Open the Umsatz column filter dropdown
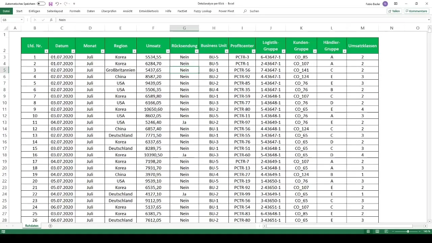432x243 pixels. (167, 51)
